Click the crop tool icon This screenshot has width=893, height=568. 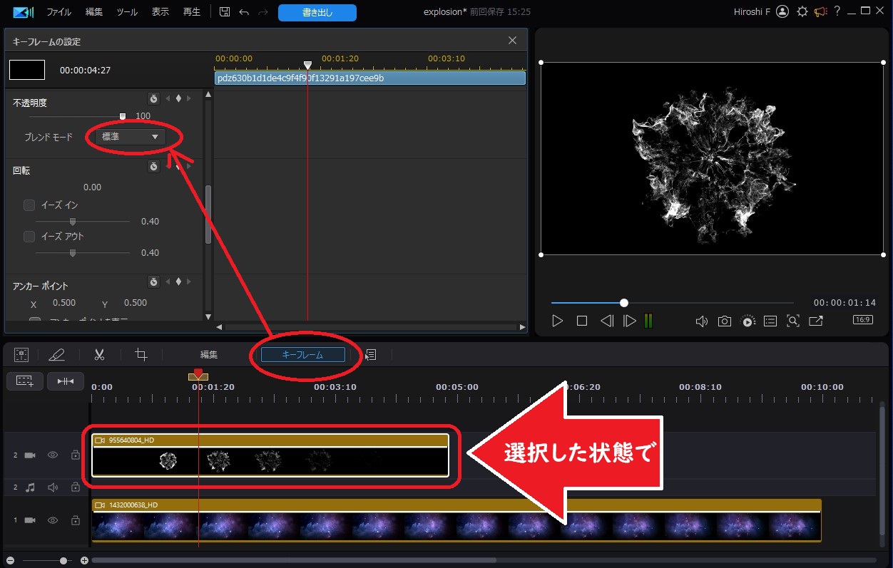pyautogui.click(x=141, y=354)
